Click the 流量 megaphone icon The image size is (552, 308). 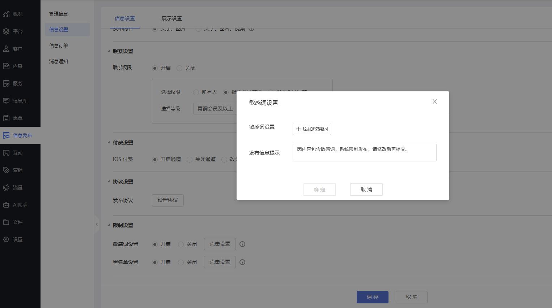coord(6,187)
